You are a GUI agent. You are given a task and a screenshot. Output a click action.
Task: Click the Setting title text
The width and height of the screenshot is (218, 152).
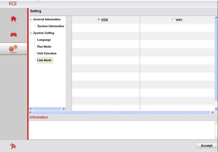pos(36,11)
